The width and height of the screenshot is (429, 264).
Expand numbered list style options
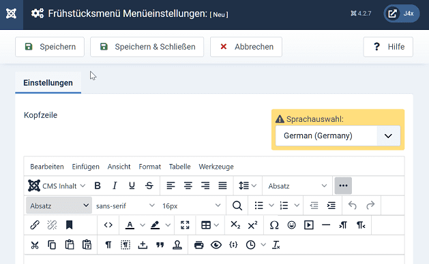(297, 205)
